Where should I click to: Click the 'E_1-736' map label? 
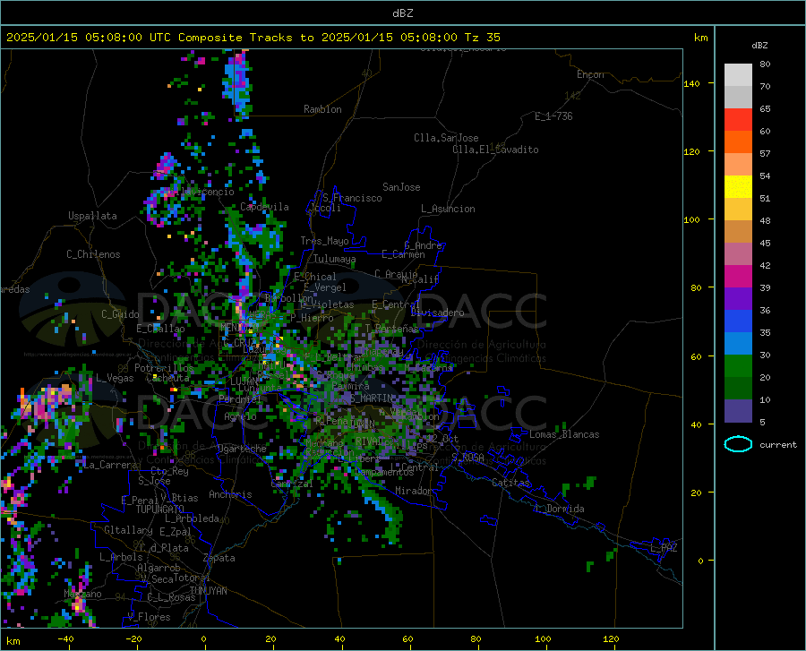(x=553, y=116)
